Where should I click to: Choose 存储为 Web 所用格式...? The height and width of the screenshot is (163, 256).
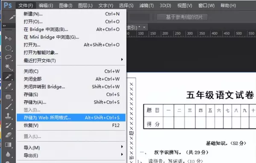pos(71,118)
